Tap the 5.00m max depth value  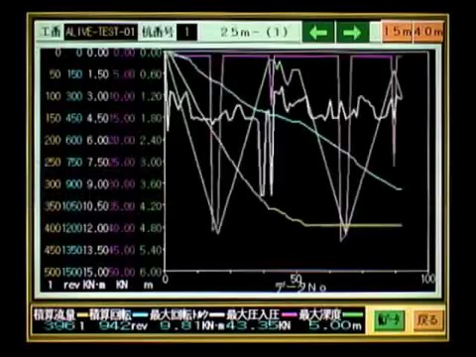(335, 326)
